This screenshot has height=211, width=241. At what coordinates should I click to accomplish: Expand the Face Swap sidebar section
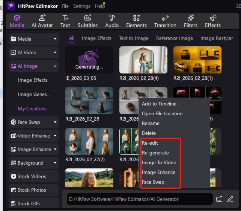click(34, 122)
